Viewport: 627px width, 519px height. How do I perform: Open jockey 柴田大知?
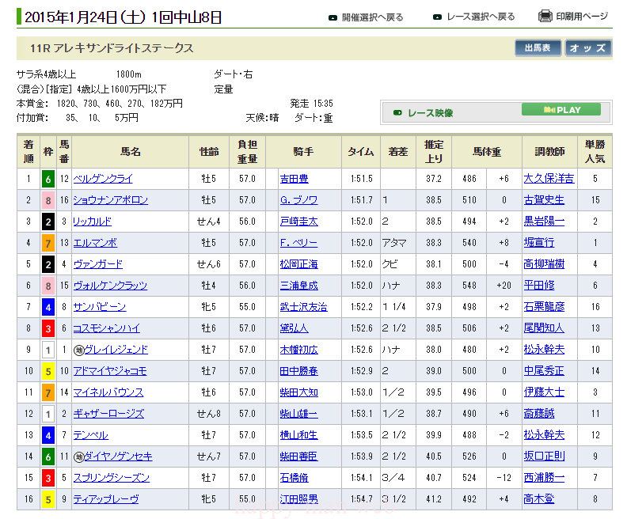[x=298, y=392]
